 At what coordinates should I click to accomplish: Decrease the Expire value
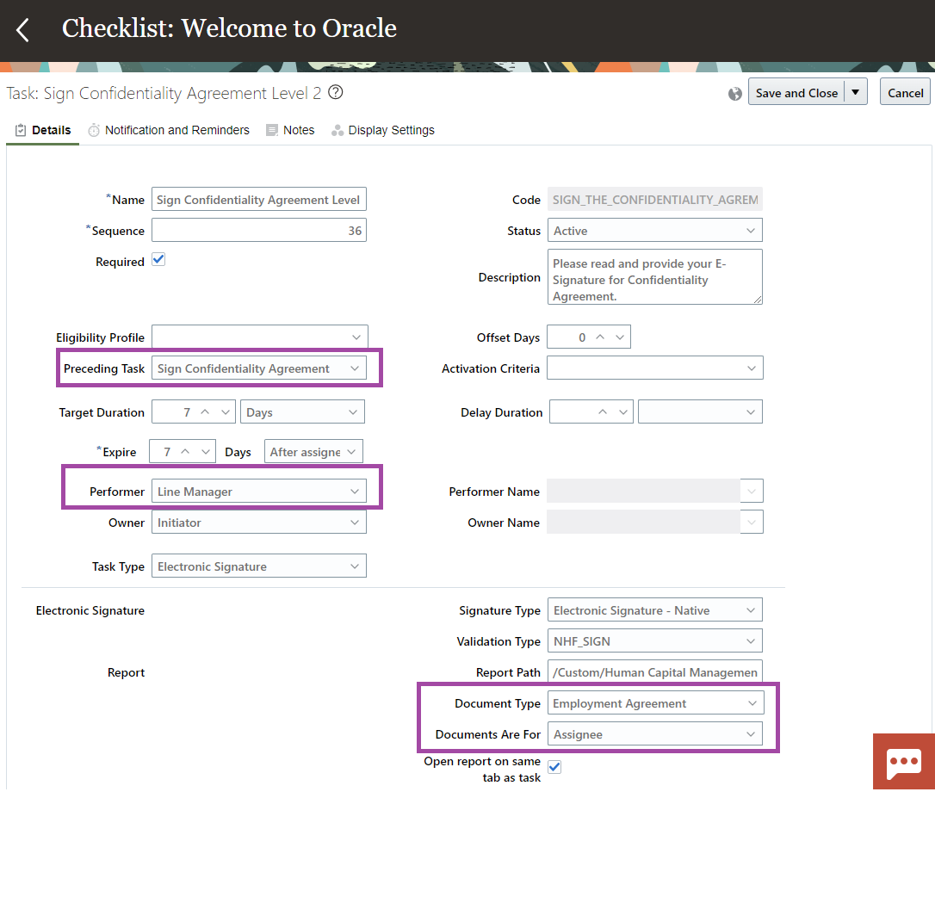click(x=206, y=451)
